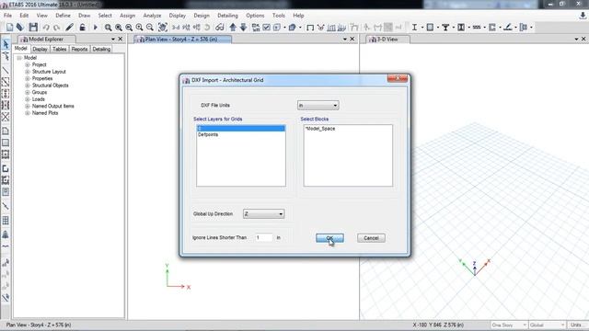Click the Units button in status bar

[576, 325]
